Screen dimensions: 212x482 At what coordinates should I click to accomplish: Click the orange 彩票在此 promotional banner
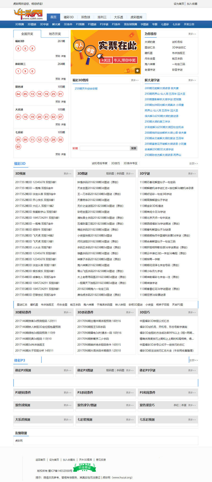coord(106,52)
